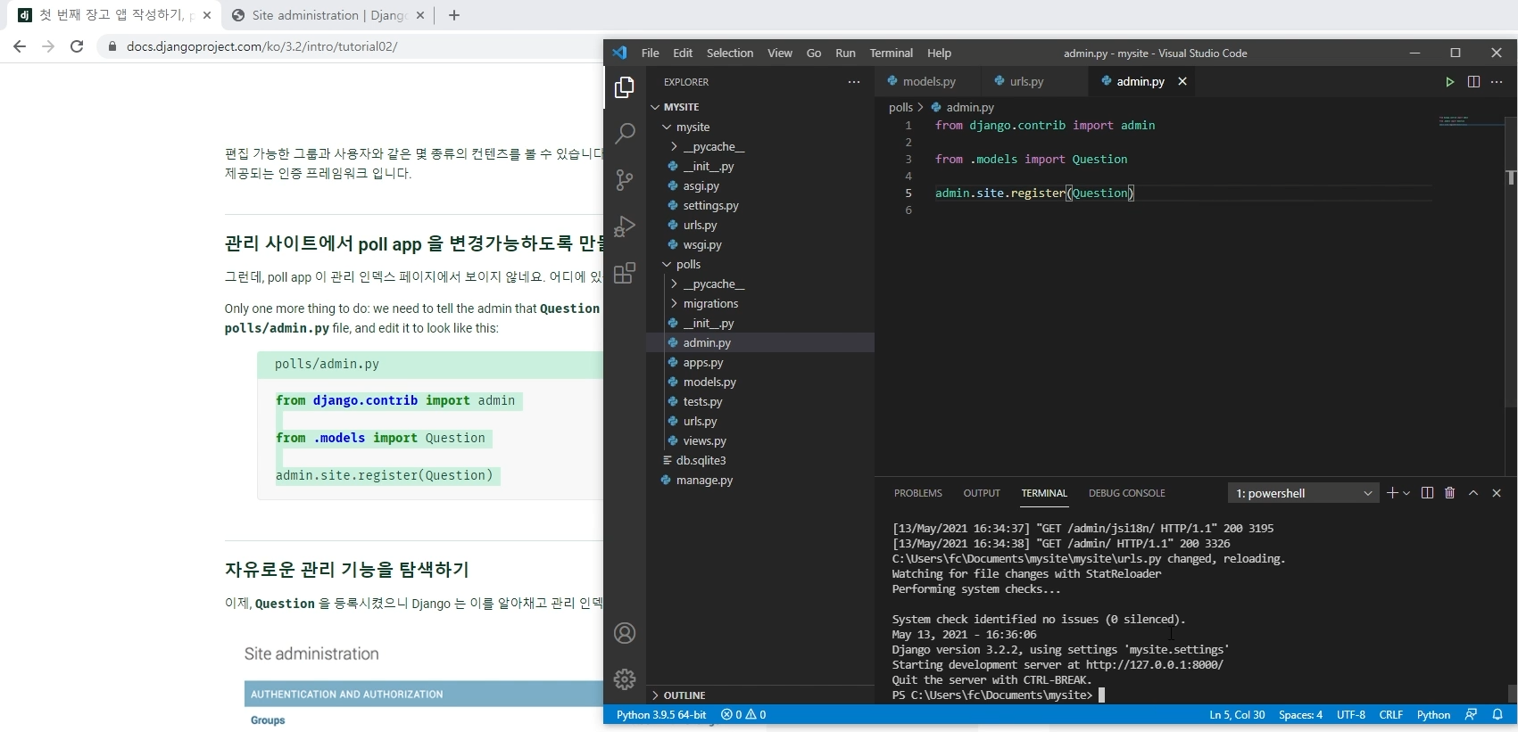Click the site lock icon in address bar

click(x=112, y=46)
